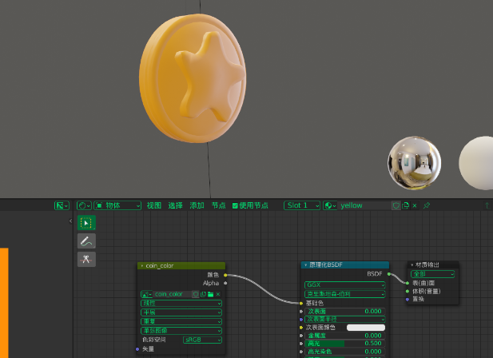
Task: Unlink the coin_color image with X
Action: coord(218,294)
